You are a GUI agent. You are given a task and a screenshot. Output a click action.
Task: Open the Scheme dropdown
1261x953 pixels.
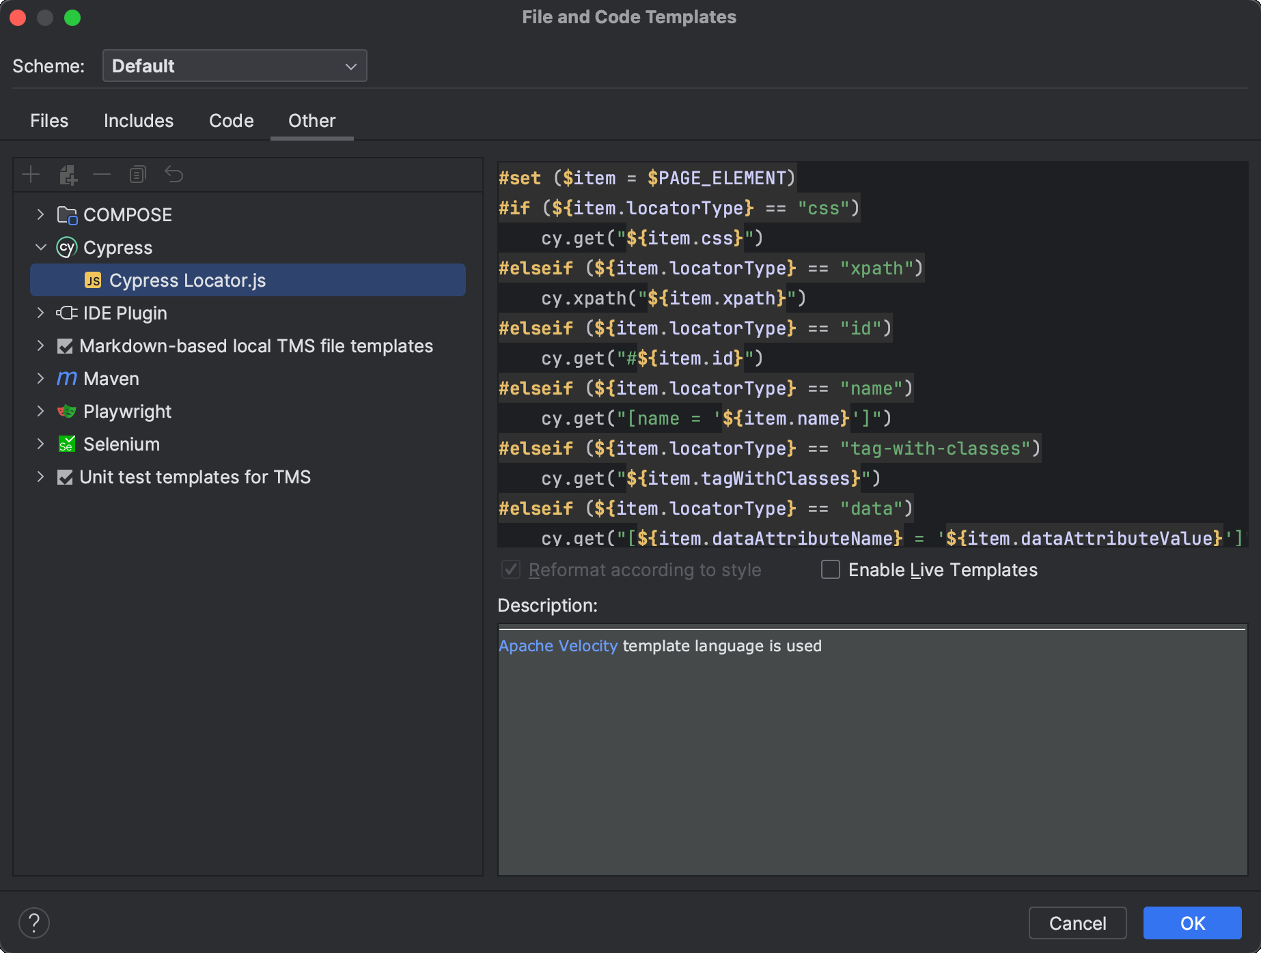coord(234,66)
